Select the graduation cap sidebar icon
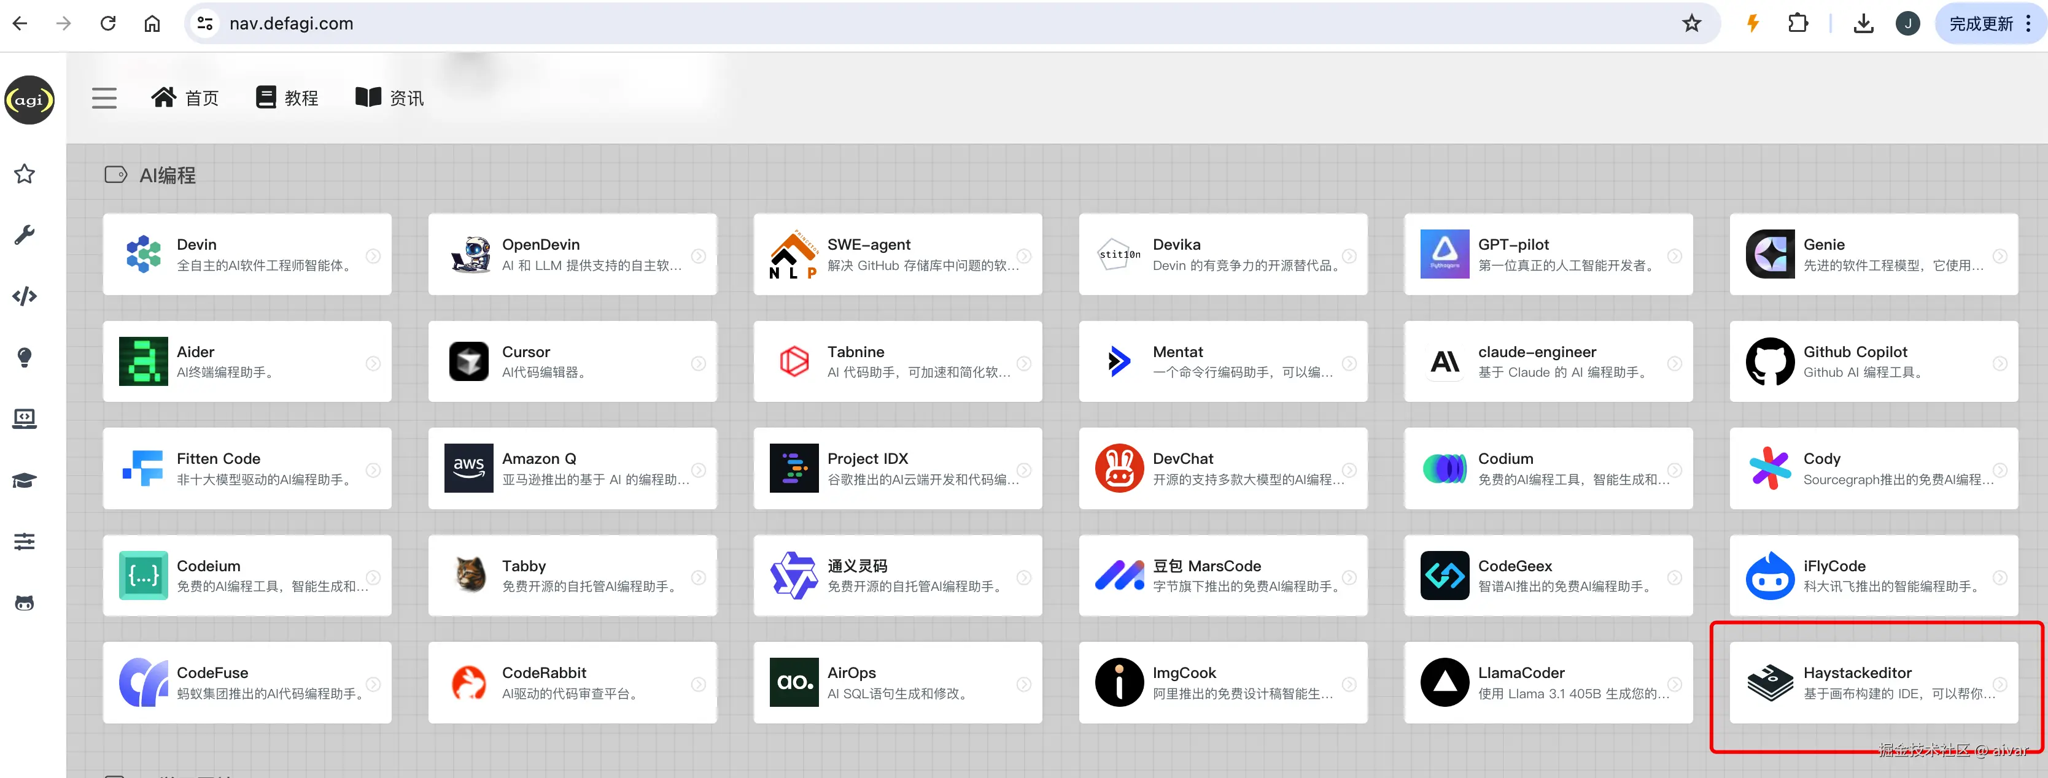The height and width of the screenshot is (778, 2048). [25, 480]
